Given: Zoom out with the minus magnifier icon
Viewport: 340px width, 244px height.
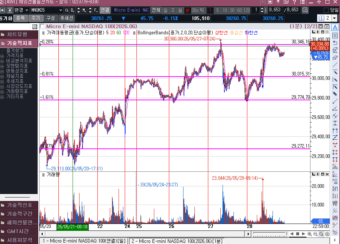Looking at the screenshot, I should pos(316,234).
